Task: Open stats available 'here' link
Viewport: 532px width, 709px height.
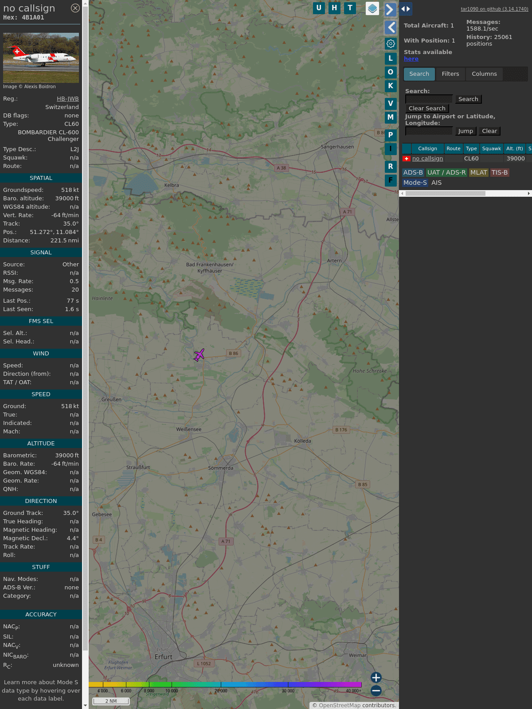Action: pyautogui.click(x=411, y=59)
